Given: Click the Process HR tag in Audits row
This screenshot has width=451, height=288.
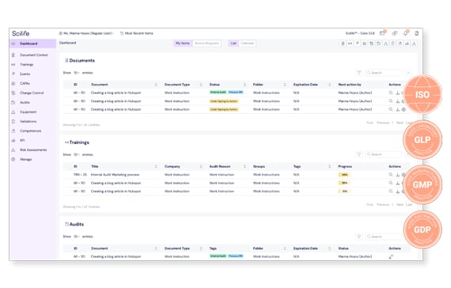Looking at the screenshot, I should [236, 256].
